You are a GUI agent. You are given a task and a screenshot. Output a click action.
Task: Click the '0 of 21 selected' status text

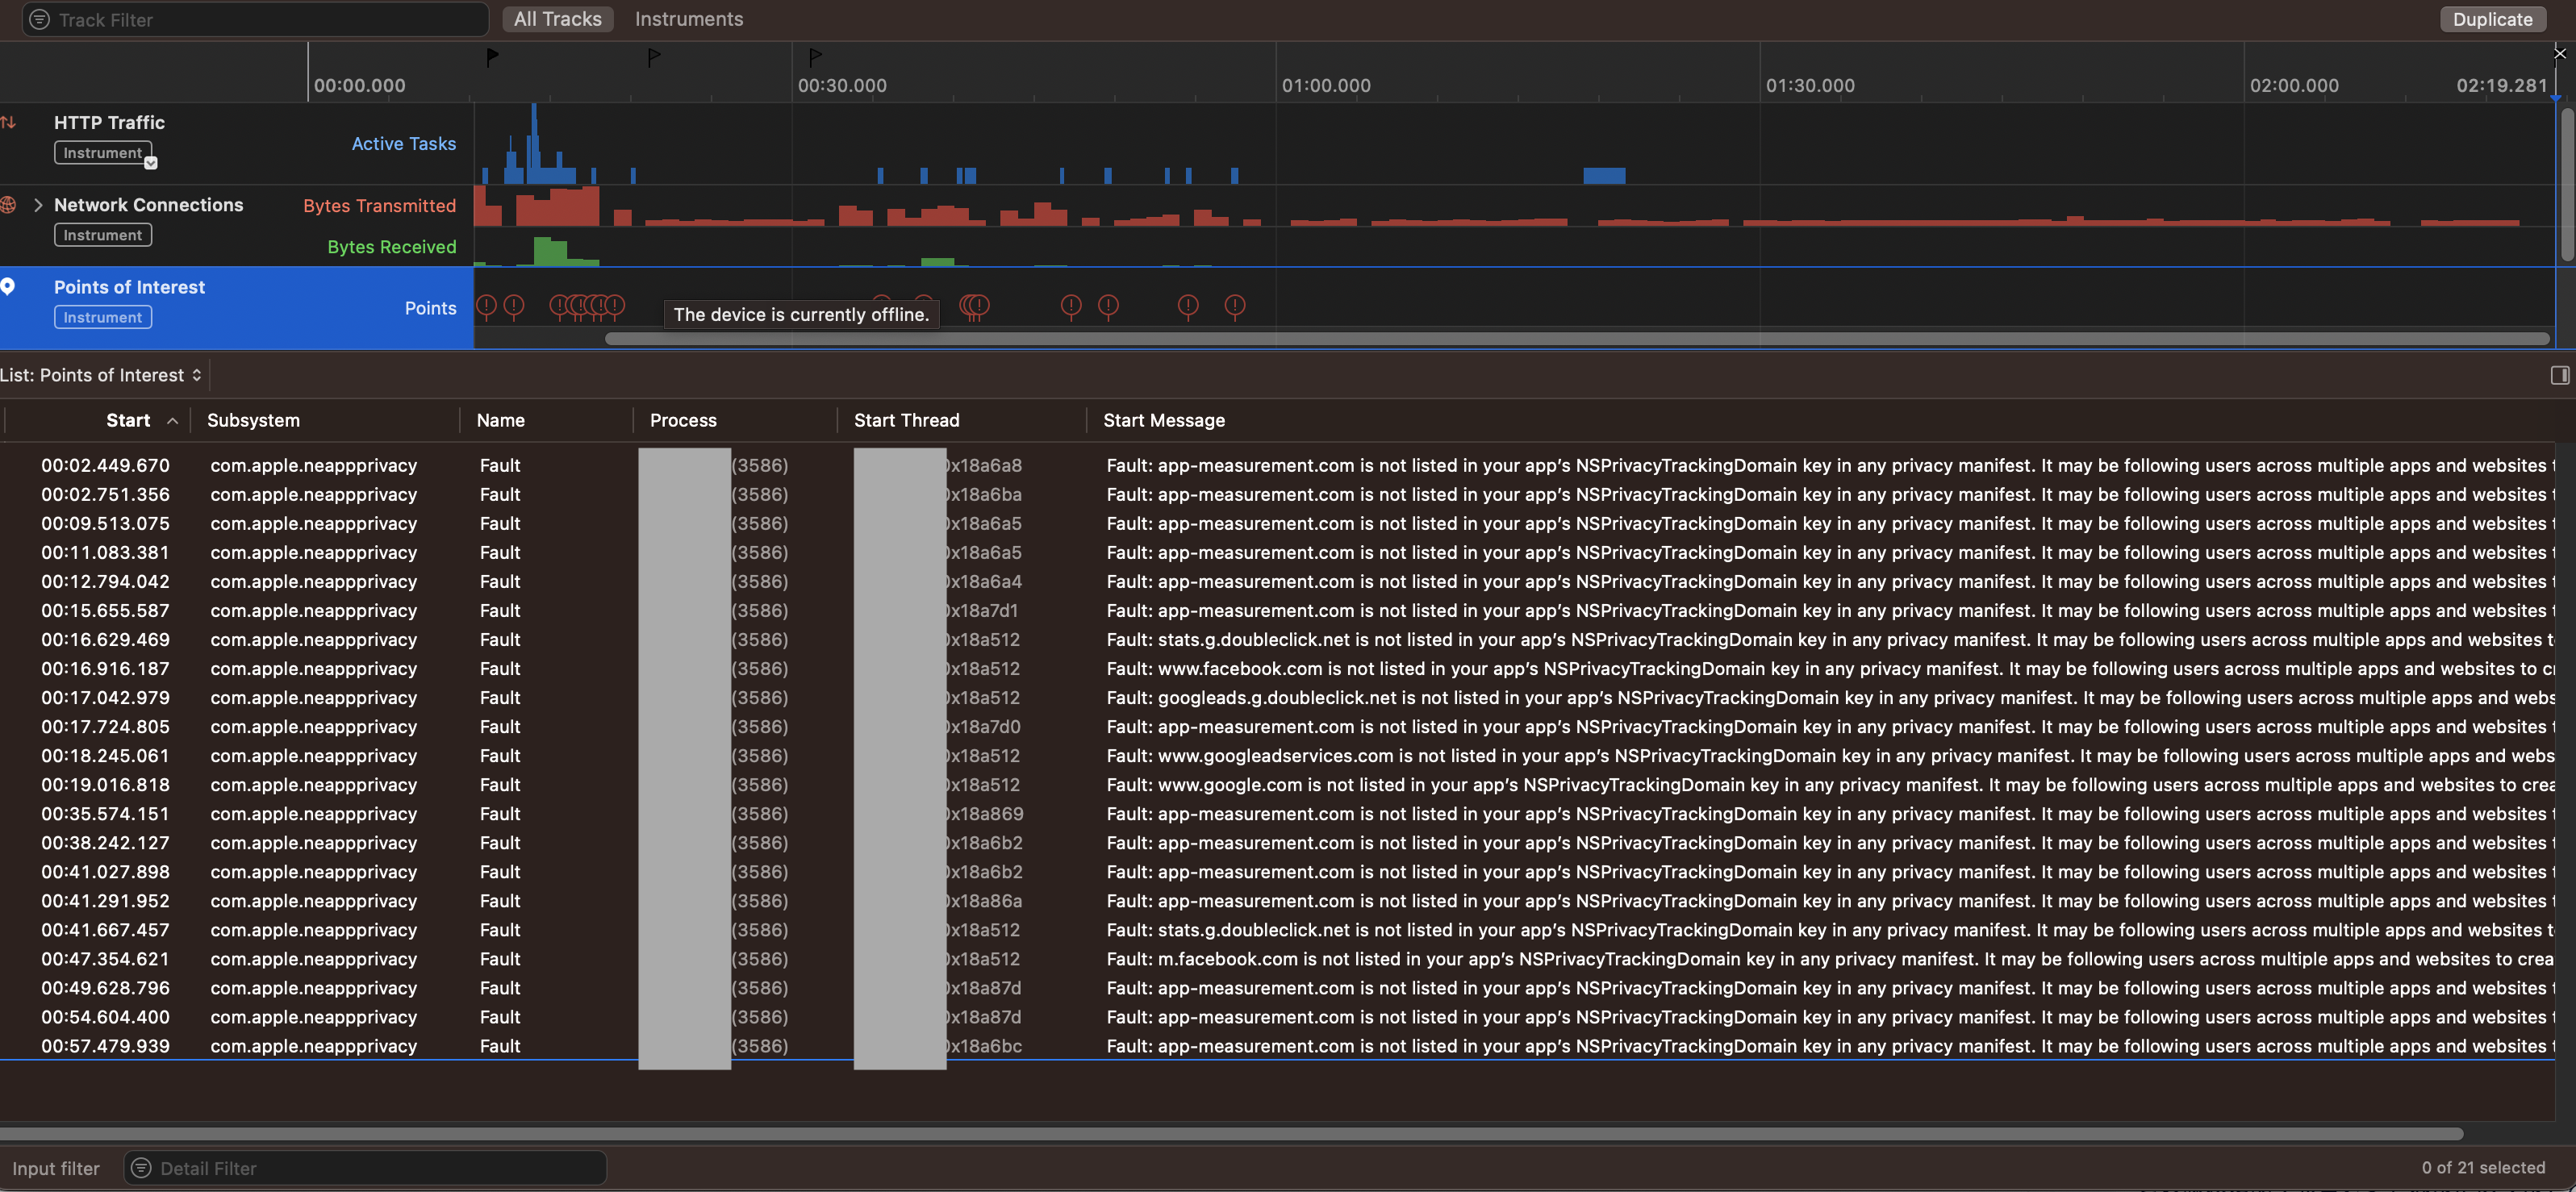(2483, 1167)
